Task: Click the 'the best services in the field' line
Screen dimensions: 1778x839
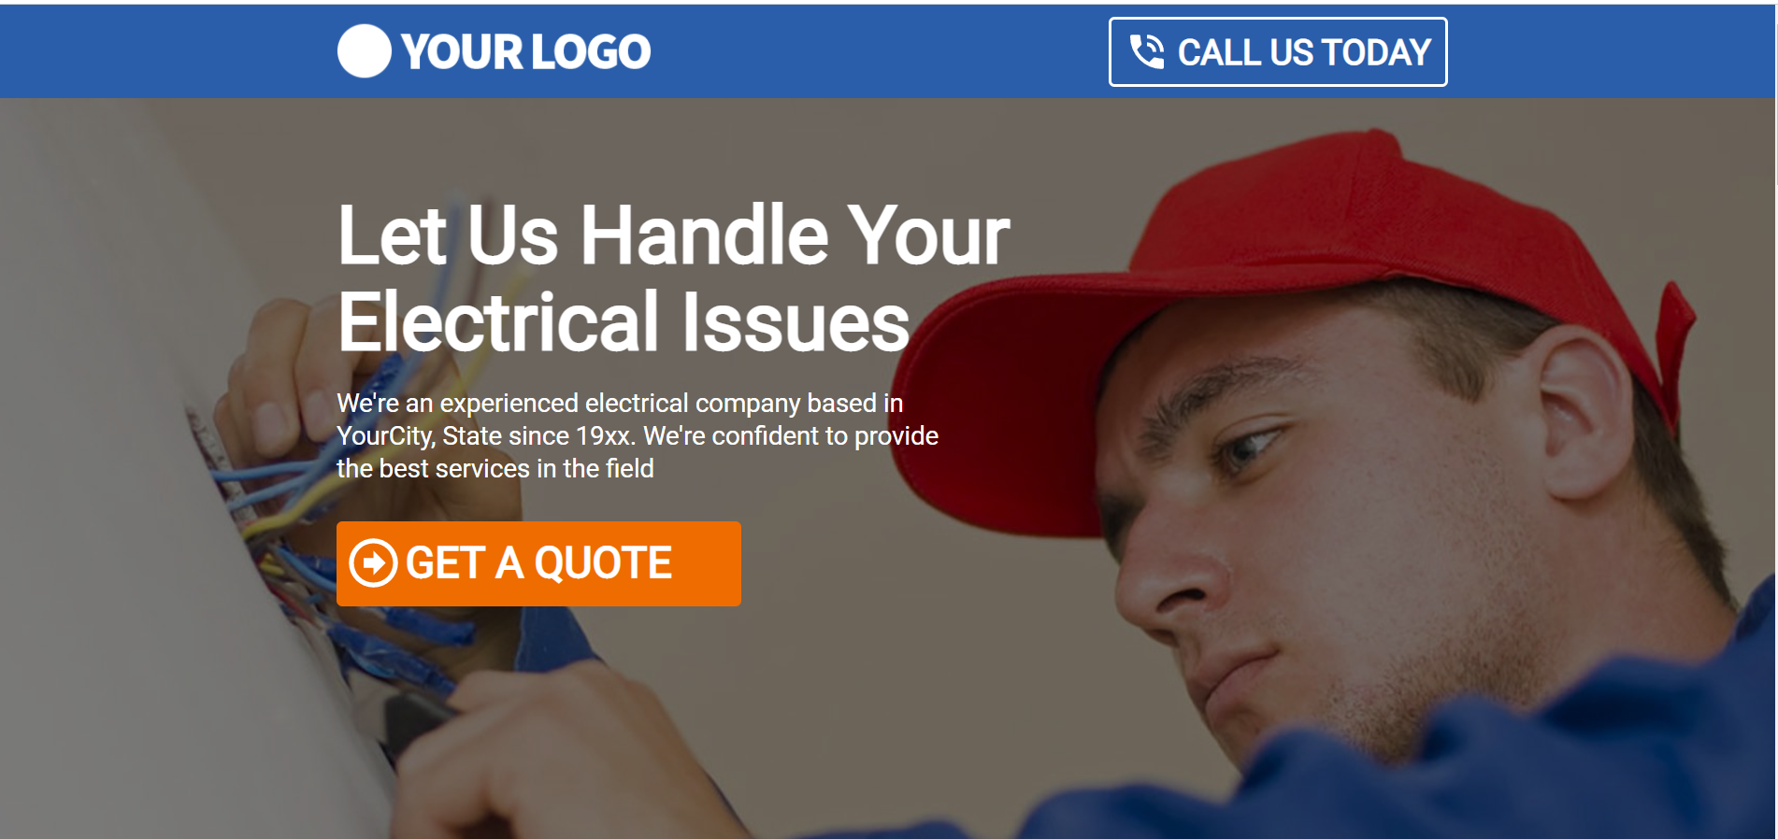Action: click(495, 469)
